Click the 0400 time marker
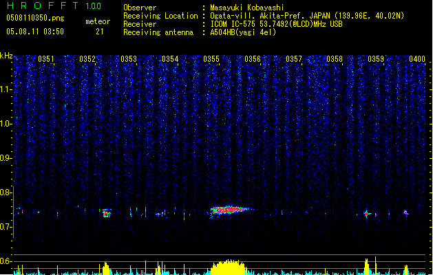Screen dimensions: 433x275 pos(417,59)
